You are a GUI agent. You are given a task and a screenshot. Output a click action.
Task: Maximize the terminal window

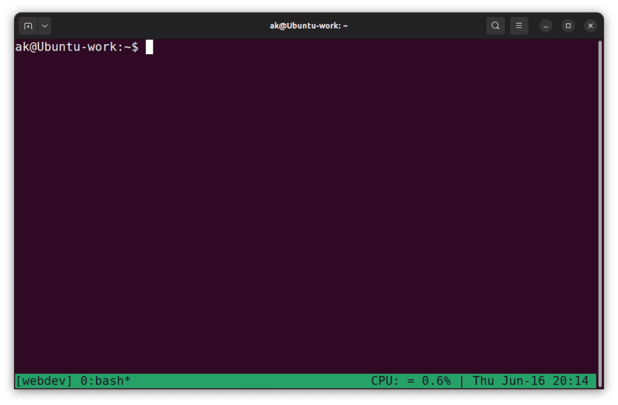[568, 25]
